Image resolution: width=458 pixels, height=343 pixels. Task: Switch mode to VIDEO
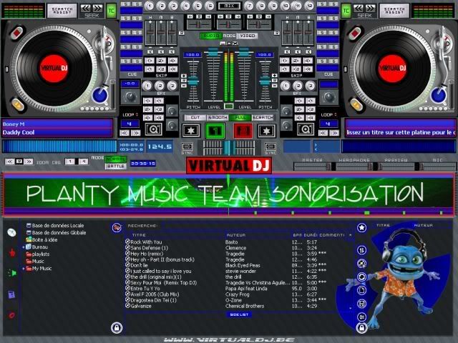pyautogui.click(x=247, y=36)
